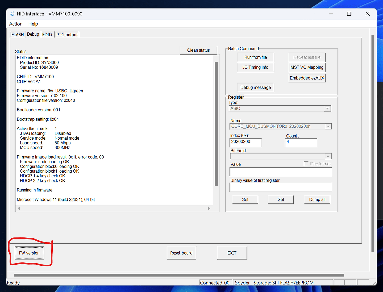The width and height of the screenshot is (383, 292).
Task: Click the Reset board button
Action: click(181, 253)
